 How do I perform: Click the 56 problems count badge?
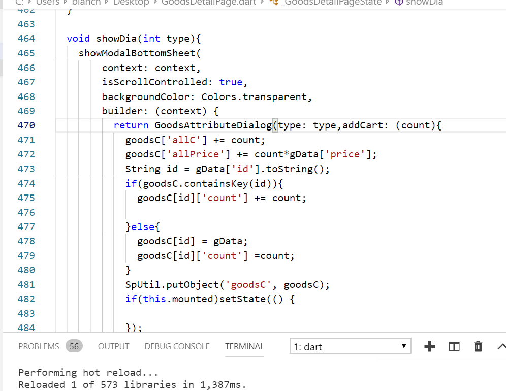pyautogui.click(x=74, y=346)
